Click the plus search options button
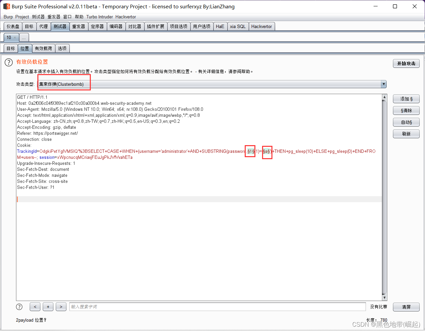 pos(48,307)
